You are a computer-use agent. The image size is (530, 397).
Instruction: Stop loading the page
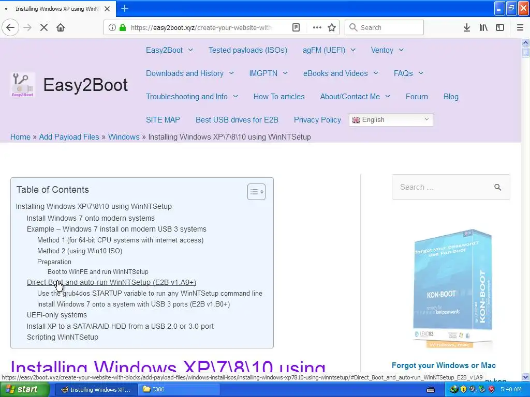[44, 27]
